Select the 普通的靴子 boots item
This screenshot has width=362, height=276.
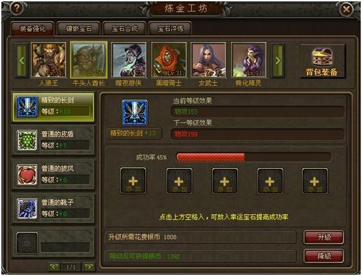tap(53, 209)
